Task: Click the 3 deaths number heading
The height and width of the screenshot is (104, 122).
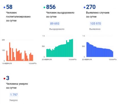Action: pos(8,78)
